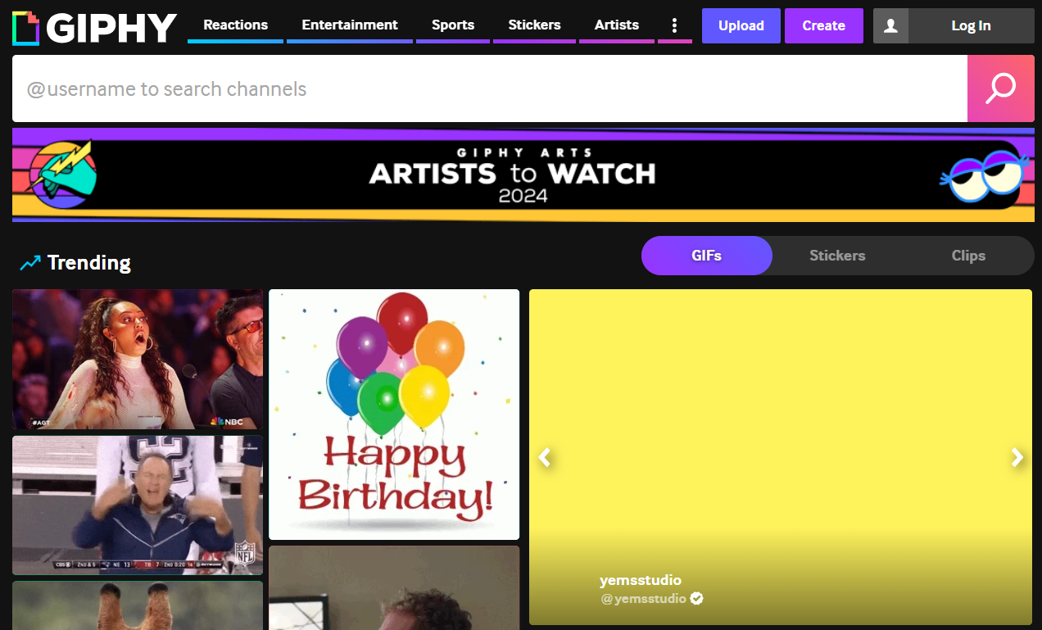
Task: Open the three-dot more categories menu
Action: coord(674,25)
